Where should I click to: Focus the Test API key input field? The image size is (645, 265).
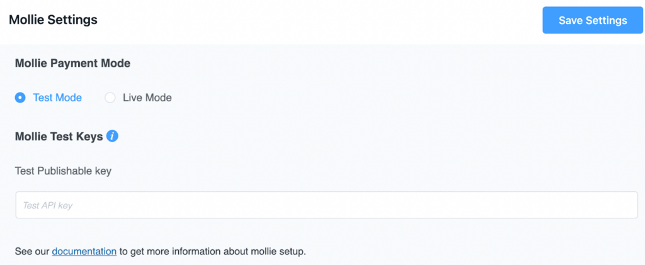pyautogui.click(x=327, y=205)
